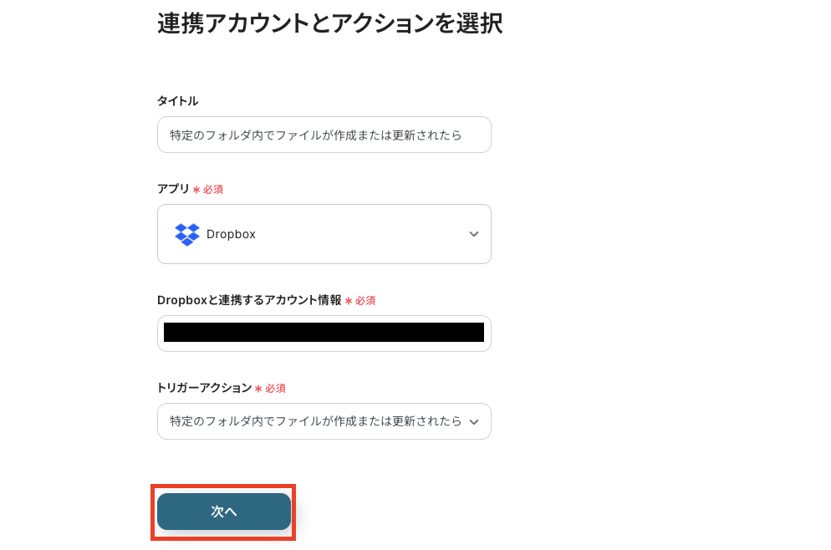Screen dimensions: 831x550
Task: Click the Dropbox logo icon
Action: pyautogui.click(x=187, y=234)
